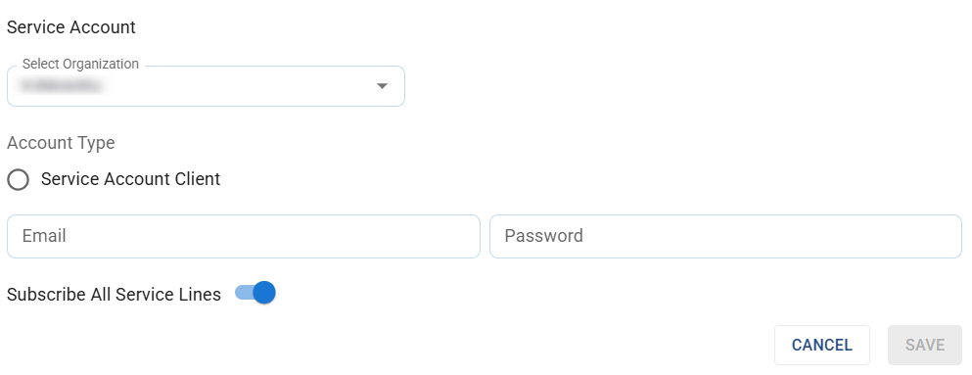Click the Service Account heading

(x=71, y=27)
